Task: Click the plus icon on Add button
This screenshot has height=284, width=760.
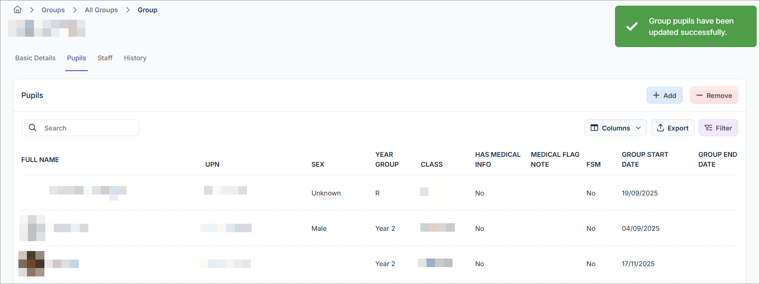Action: tap(656, 95)
